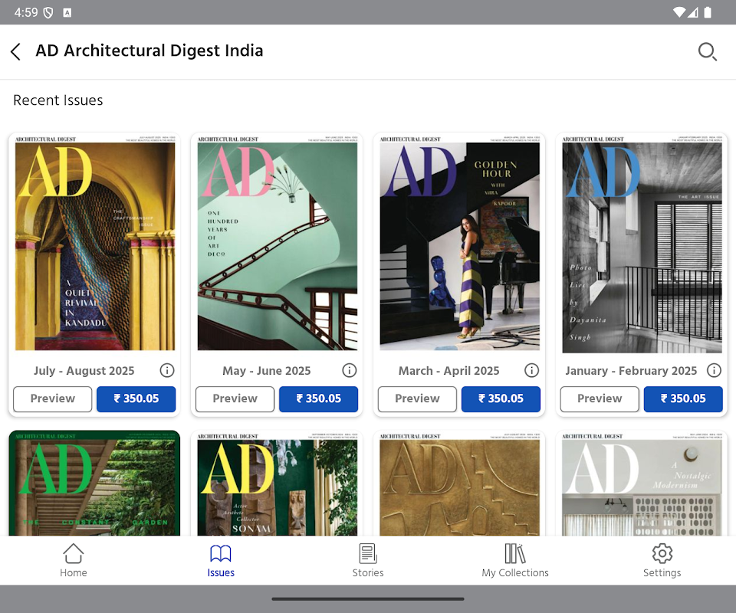Switch to the Stories tab
The image size is (736, 613).
(x=368, y=560)
